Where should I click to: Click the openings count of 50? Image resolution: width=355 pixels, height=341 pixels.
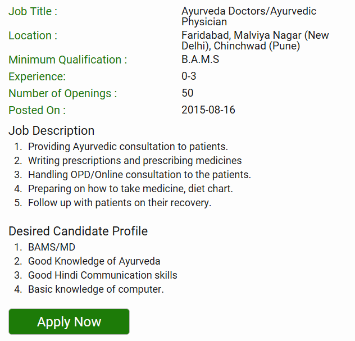pos(188,93)
